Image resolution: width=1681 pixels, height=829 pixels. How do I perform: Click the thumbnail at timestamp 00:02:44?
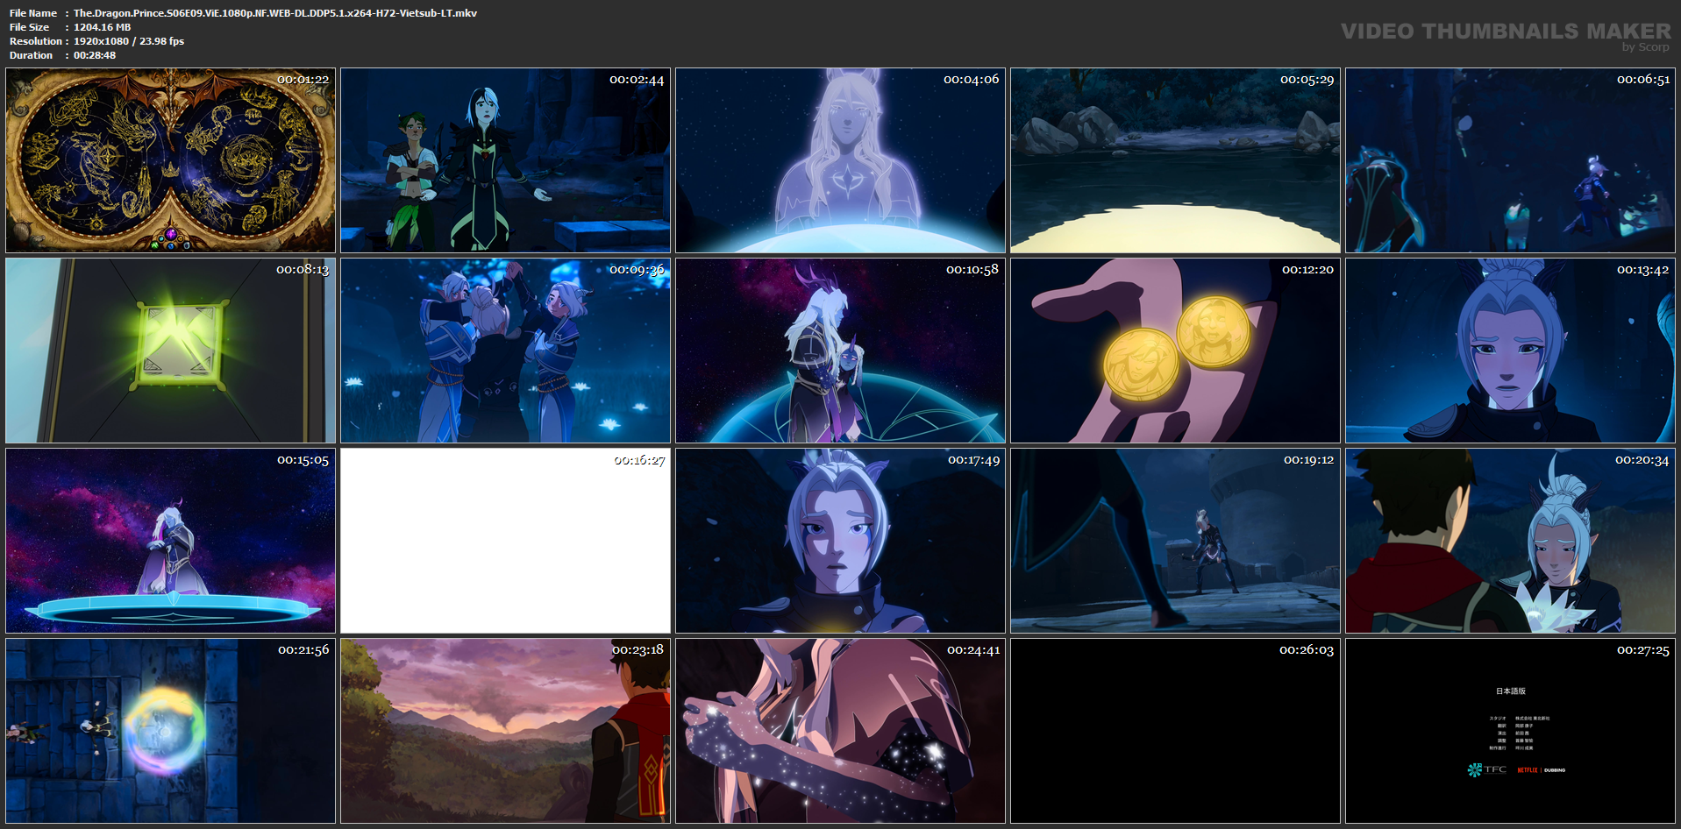click(x=506, y=160)
